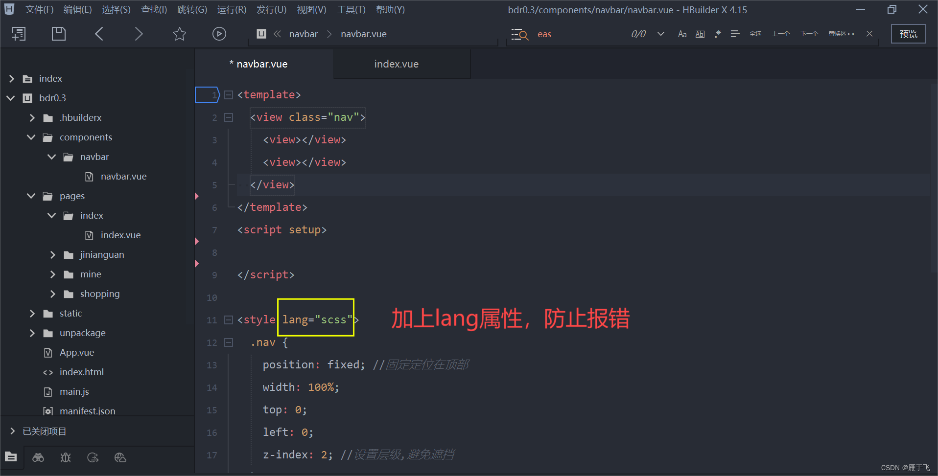Fold the .nav rule at line 12

coord(229,342)
